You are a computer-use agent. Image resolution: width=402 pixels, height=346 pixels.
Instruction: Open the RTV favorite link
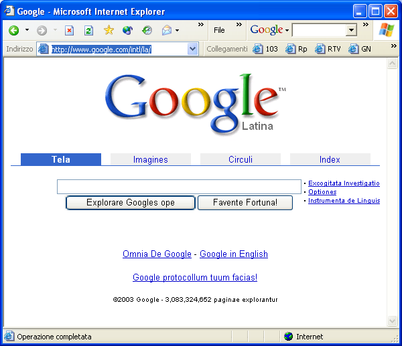[328, 49]
